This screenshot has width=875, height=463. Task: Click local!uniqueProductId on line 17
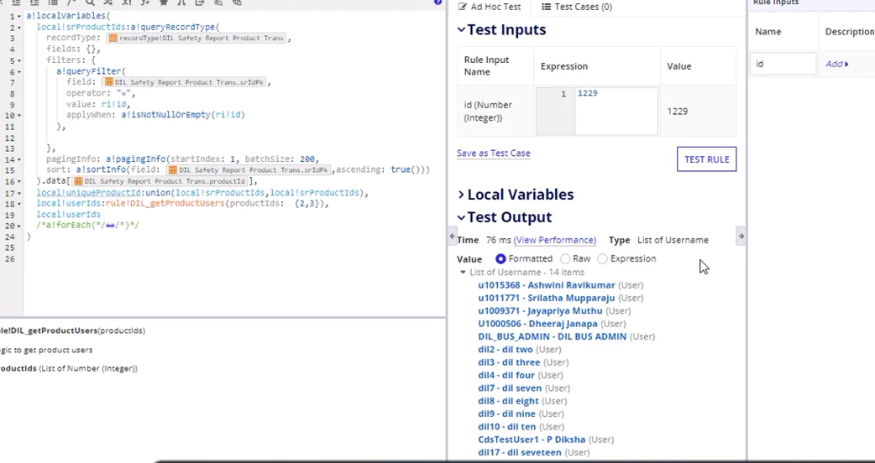pyautogui.click(x=88, y=193)
